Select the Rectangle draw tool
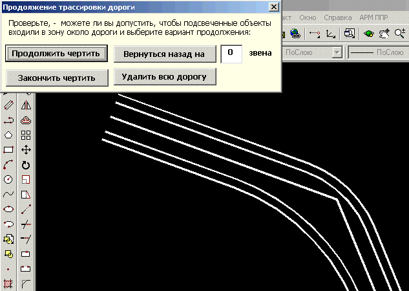The width and height of the screenshot is (409, 291). [x=8, y=150]
